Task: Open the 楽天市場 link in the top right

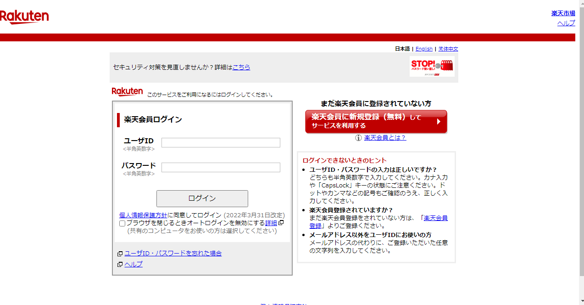Action: coord(563,13)
